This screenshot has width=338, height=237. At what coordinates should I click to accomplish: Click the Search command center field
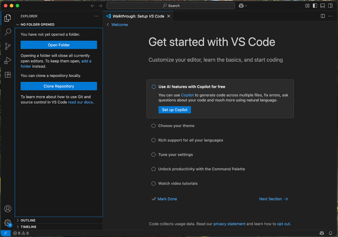[x=171, y=6]
